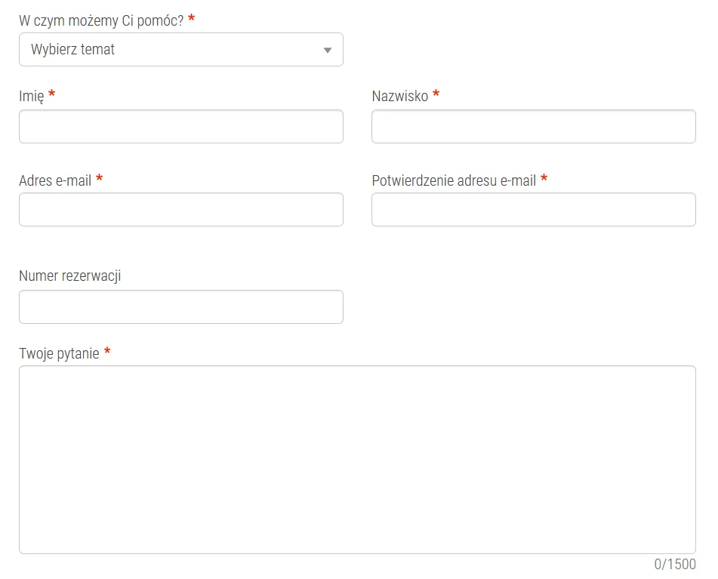Click the "Adres e-mail" label text
Screen dimensions: 718x579
[x=55, y=181]
